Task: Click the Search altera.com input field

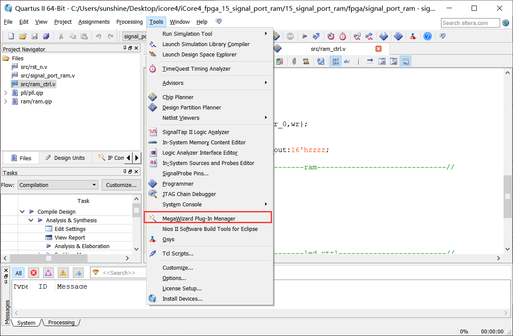Action: tap(470, 23)
